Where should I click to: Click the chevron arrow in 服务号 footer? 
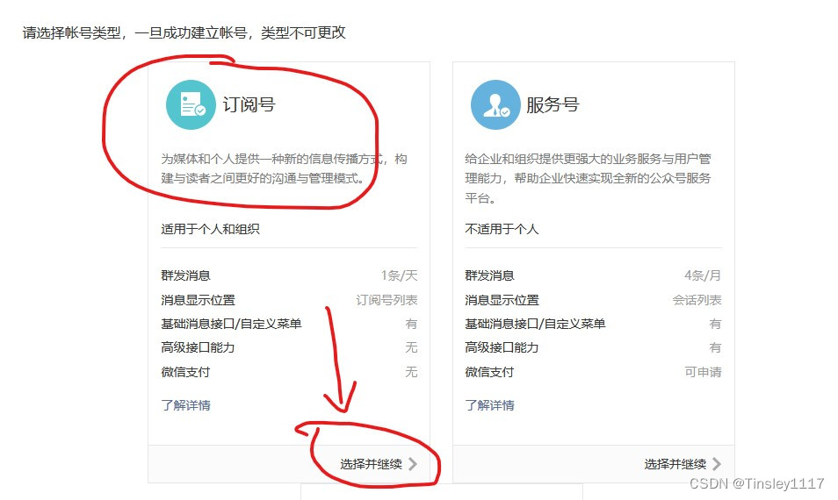(717, 464)
